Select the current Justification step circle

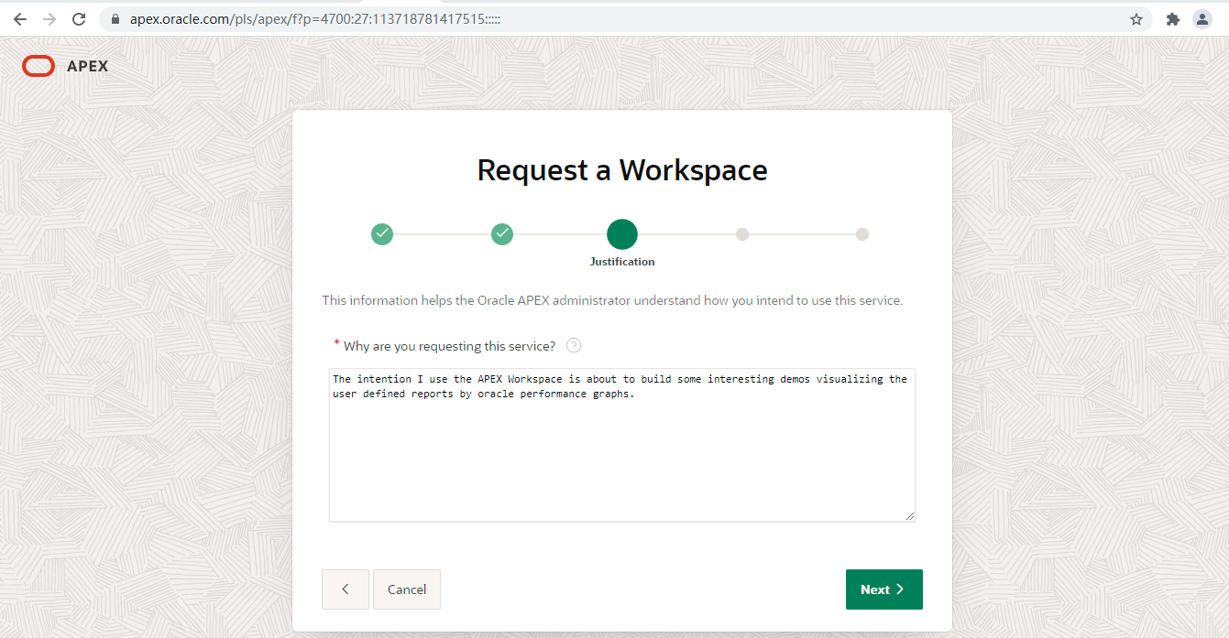click(622, 234)
